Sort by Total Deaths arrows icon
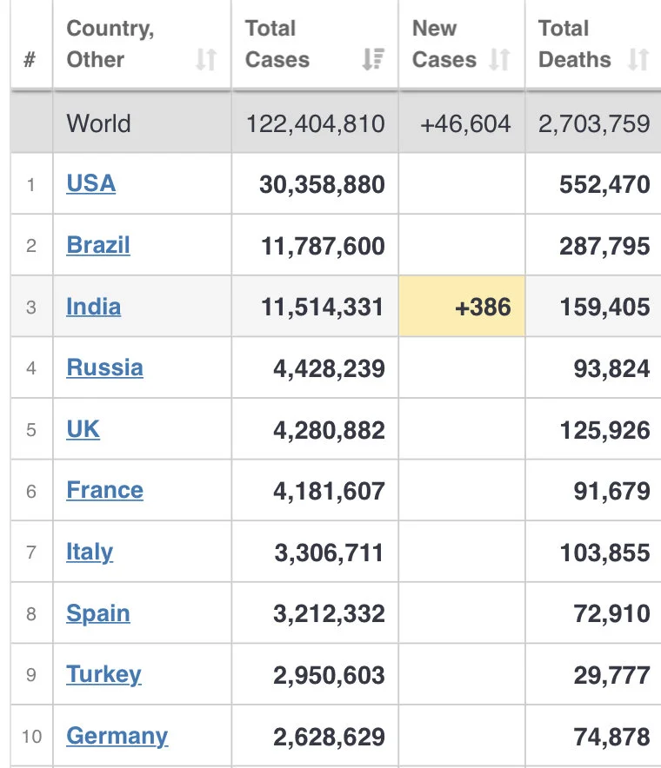The height and width of the screenshot is (768, 661). click(638, 60)
